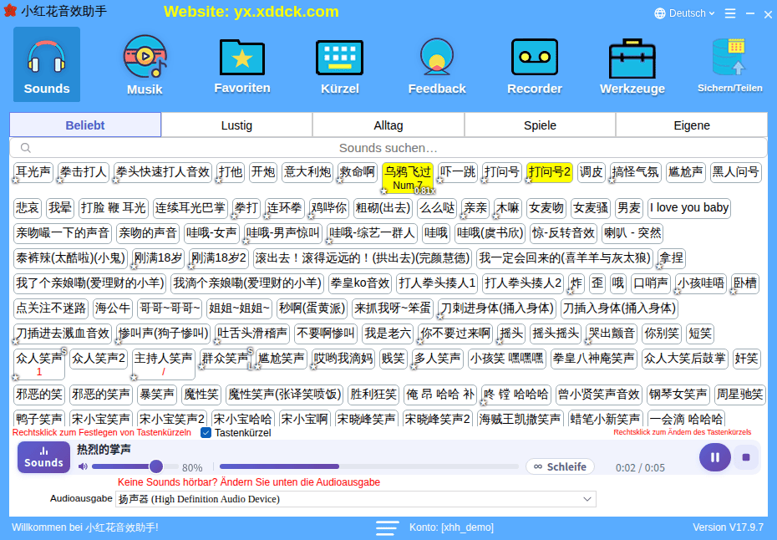Click the hamburger menu icon in title bar
Image resolution: width=777 pixels, height=540 pixels.
pyautogui.click(x=730, y=13)
